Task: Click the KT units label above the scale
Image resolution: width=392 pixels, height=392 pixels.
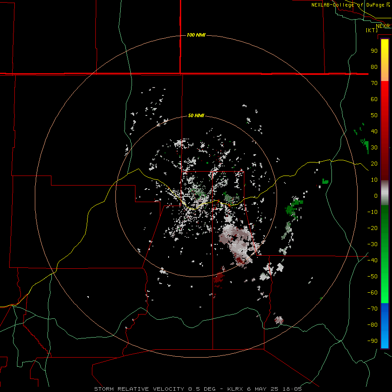Action: click(372, 30)
